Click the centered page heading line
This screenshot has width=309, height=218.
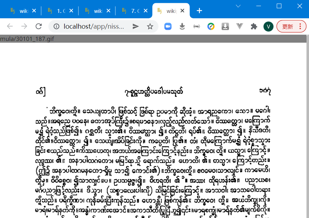point(154,92)
